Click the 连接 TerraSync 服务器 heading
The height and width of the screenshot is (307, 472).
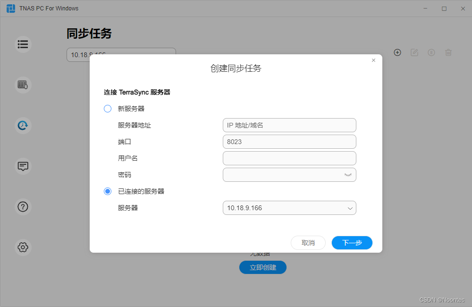pos(137,92)
